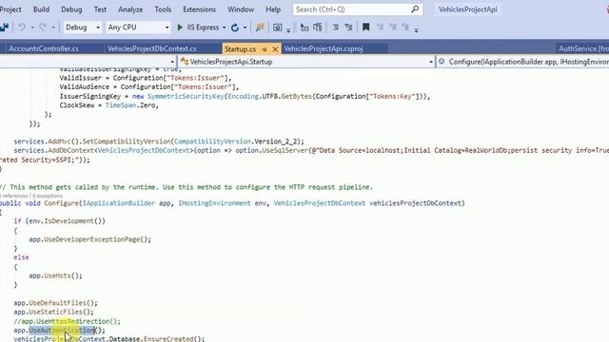Click the app.UseDefaultFiles() line
Viewport: 609px width, 342px height.
55,303
